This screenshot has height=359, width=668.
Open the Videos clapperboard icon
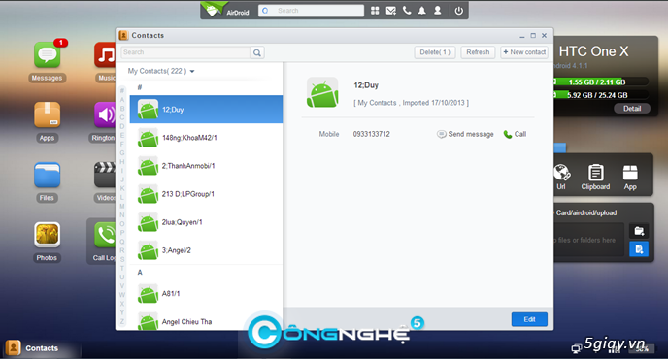click(105, 175)
